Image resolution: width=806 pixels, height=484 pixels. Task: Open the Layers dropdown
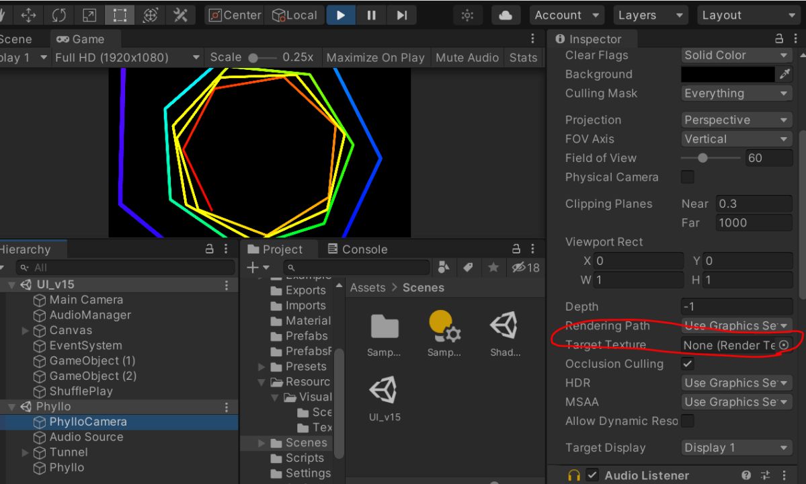(x=651, y=15)
